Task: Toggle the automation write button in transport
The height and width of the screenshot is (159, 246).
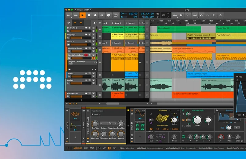Action: point(102,15)
